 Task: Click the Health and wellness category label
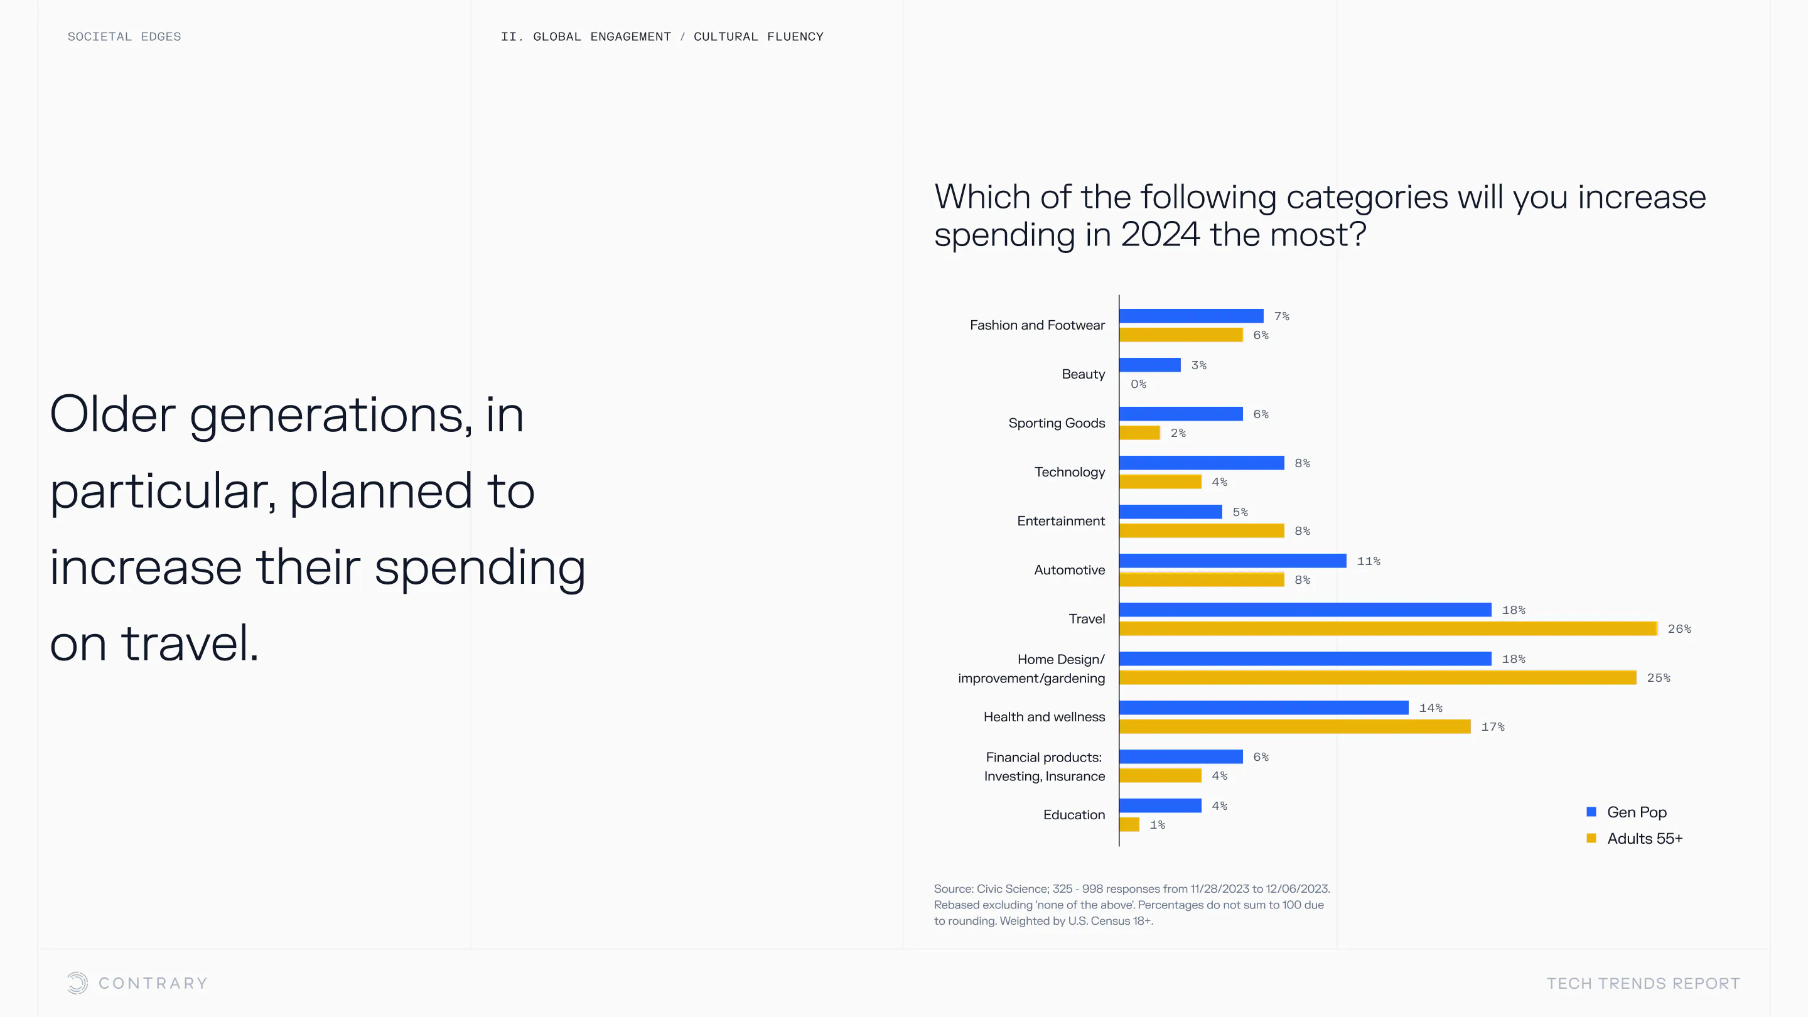[1043, 716]
